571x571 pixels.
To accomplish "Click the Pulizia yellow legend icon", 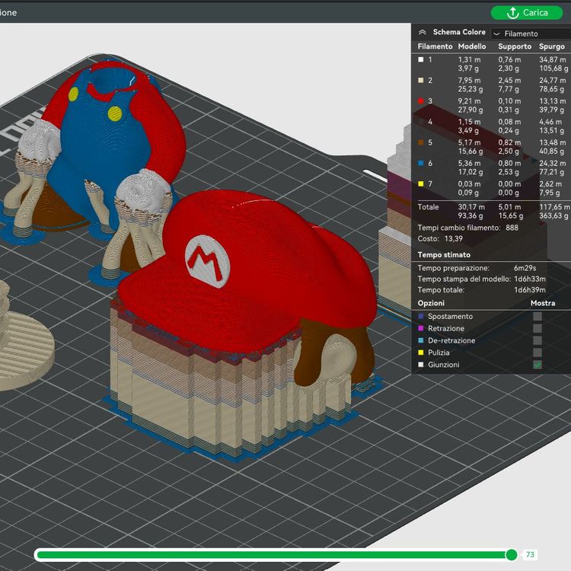I will click(421, 352).
